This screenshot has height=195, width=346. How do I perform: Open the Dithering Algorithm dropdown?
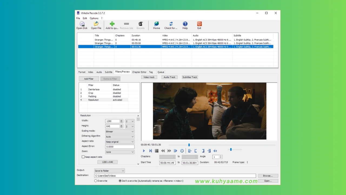[x=120, y=137]
